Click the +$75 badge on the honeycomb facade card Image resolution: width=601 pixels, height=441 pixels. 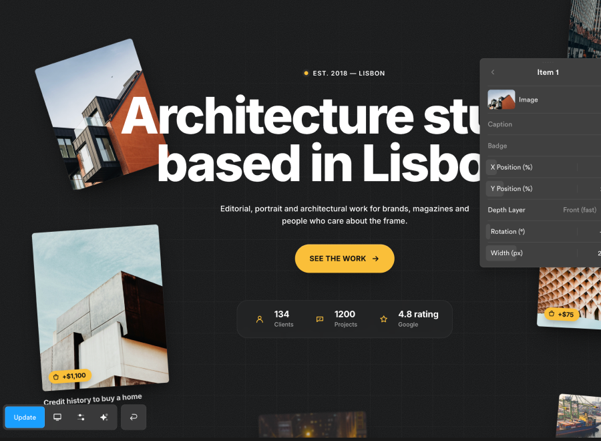[562, 314]
